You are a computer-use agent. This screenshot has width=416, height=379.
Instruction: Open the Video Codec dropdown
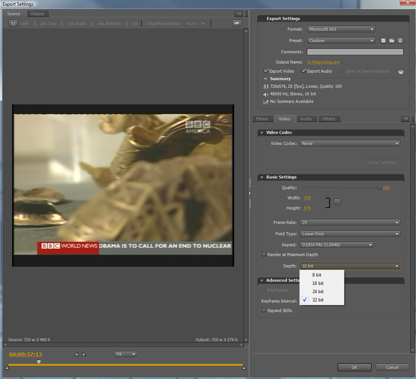point(350,143)
